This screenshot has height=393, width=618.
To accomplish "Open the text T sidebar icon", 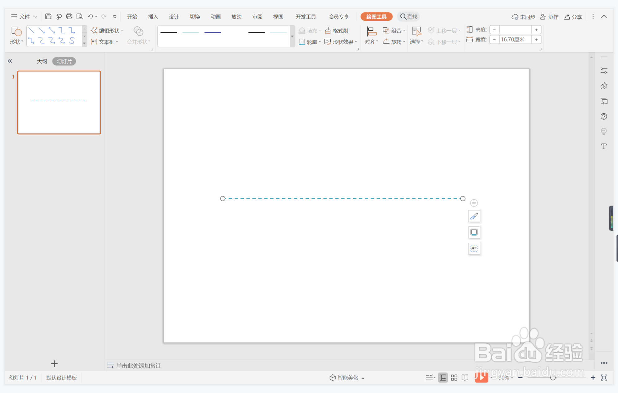I will point(604,146).
